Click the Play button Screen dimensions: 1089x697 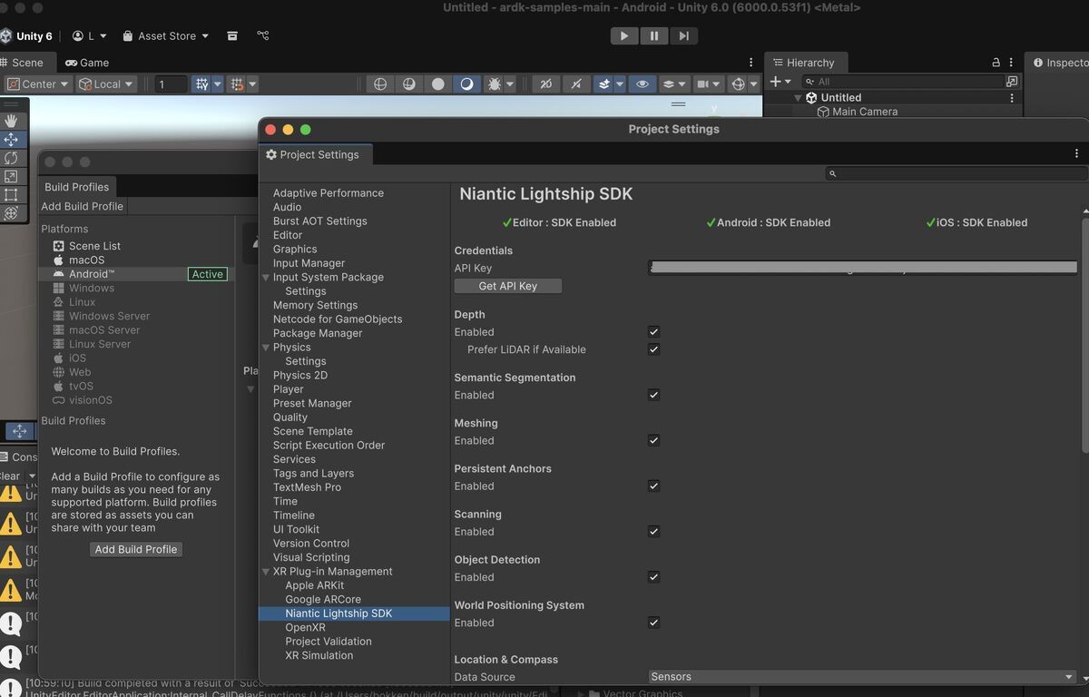[623, 35]
